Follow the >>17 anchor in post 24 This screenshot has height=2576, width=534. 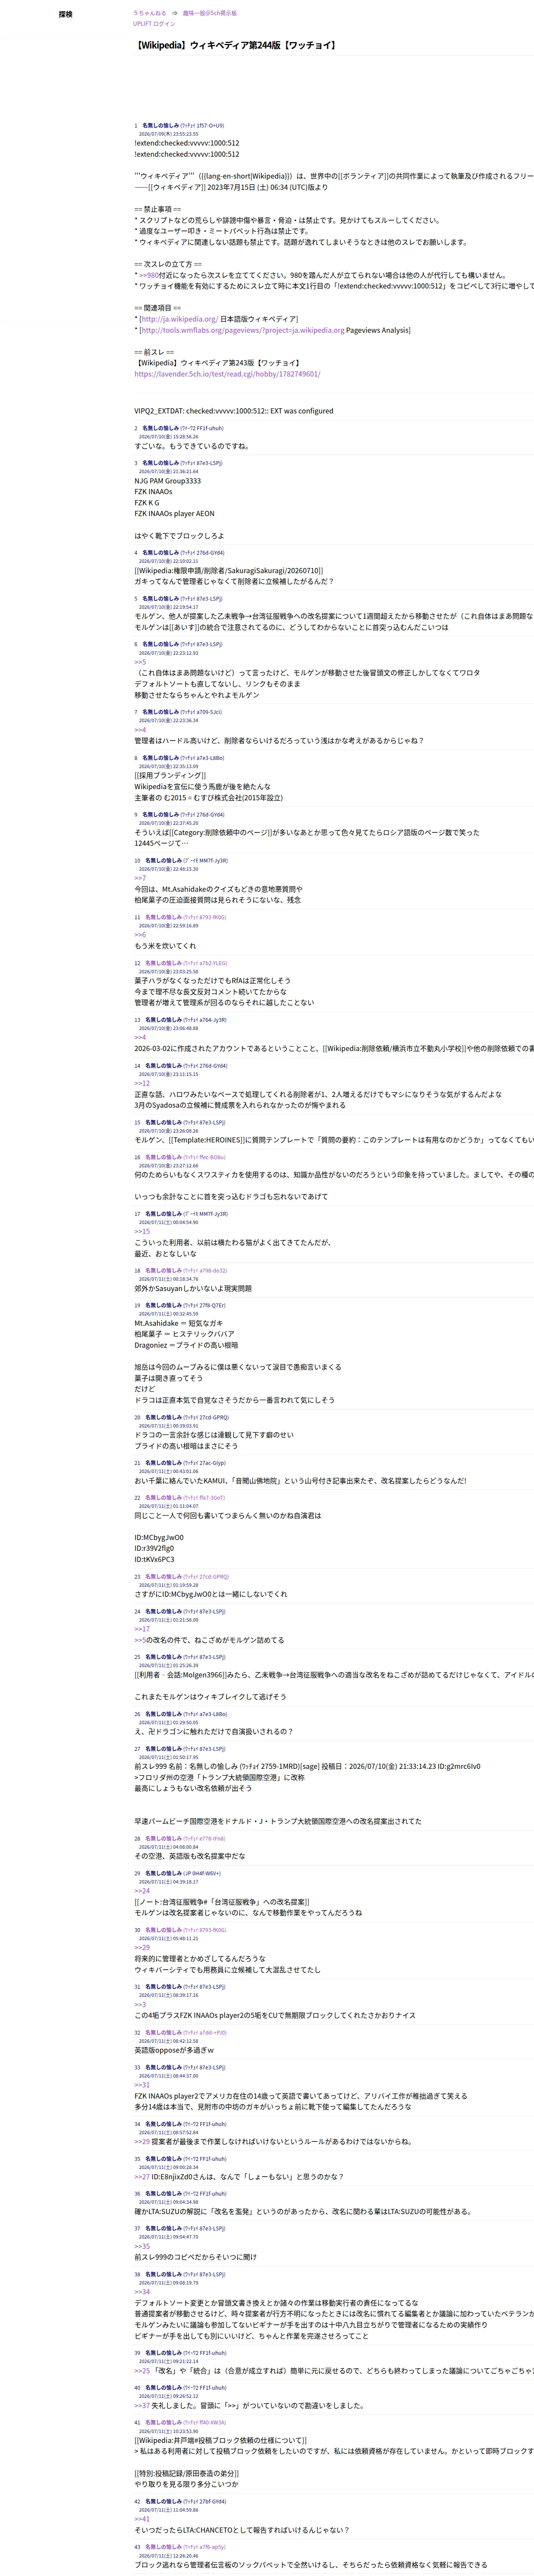click(142, 1629)
